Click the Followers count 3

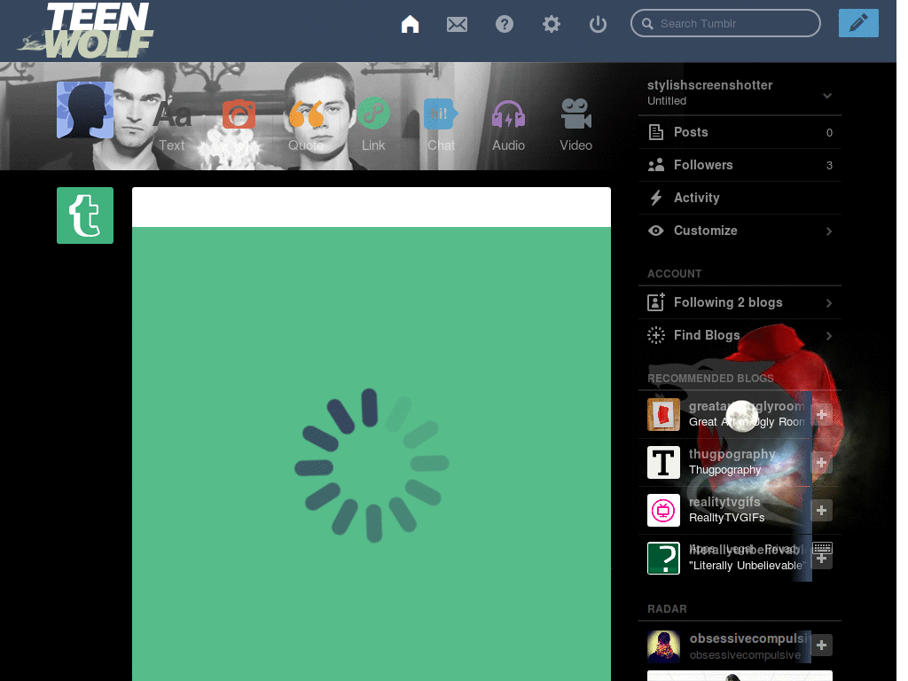(x=829, y=166)
